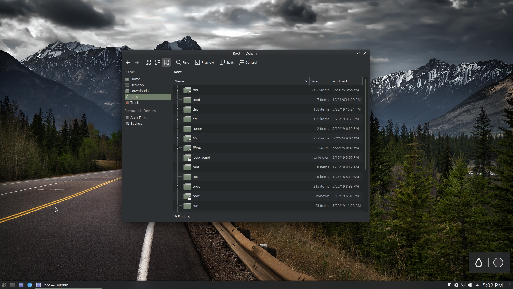Select the lib symlink folder icon
This screenshot has width=513, height=289.
[x=187, y=138]
